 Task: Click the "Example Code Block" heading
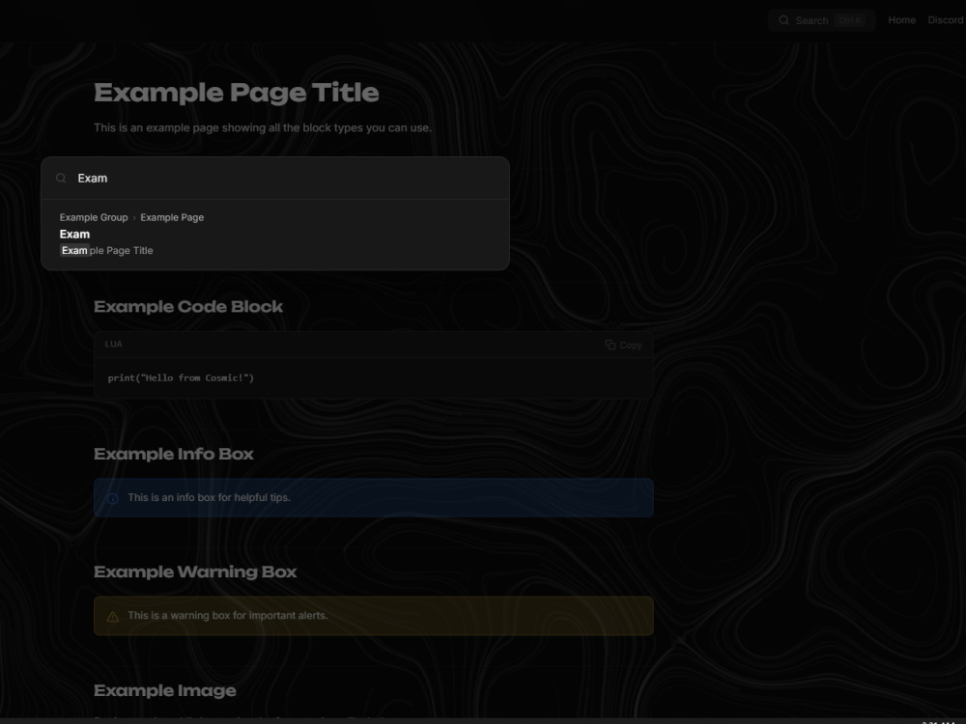click(x=188, y=307)
